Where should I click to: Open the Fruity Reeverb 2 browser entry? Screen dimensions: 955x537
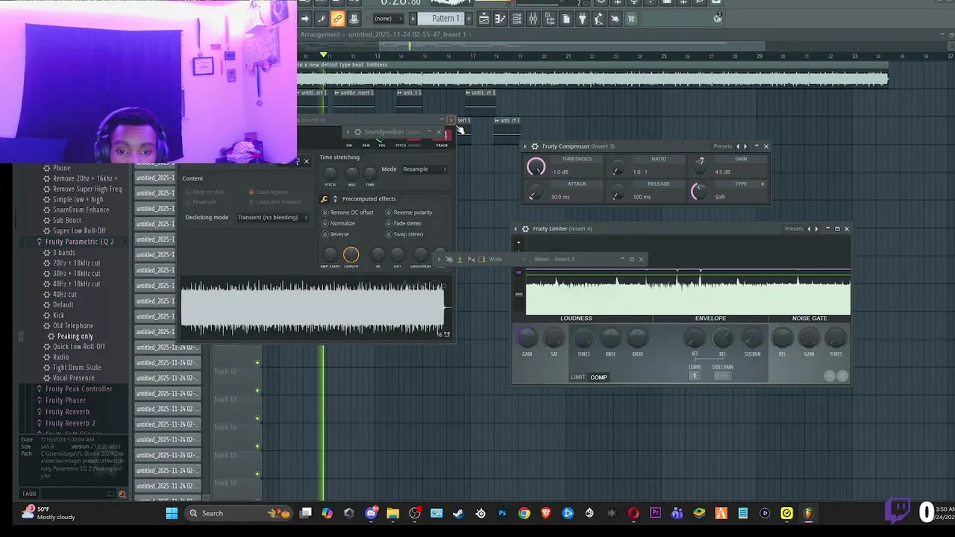70,424
